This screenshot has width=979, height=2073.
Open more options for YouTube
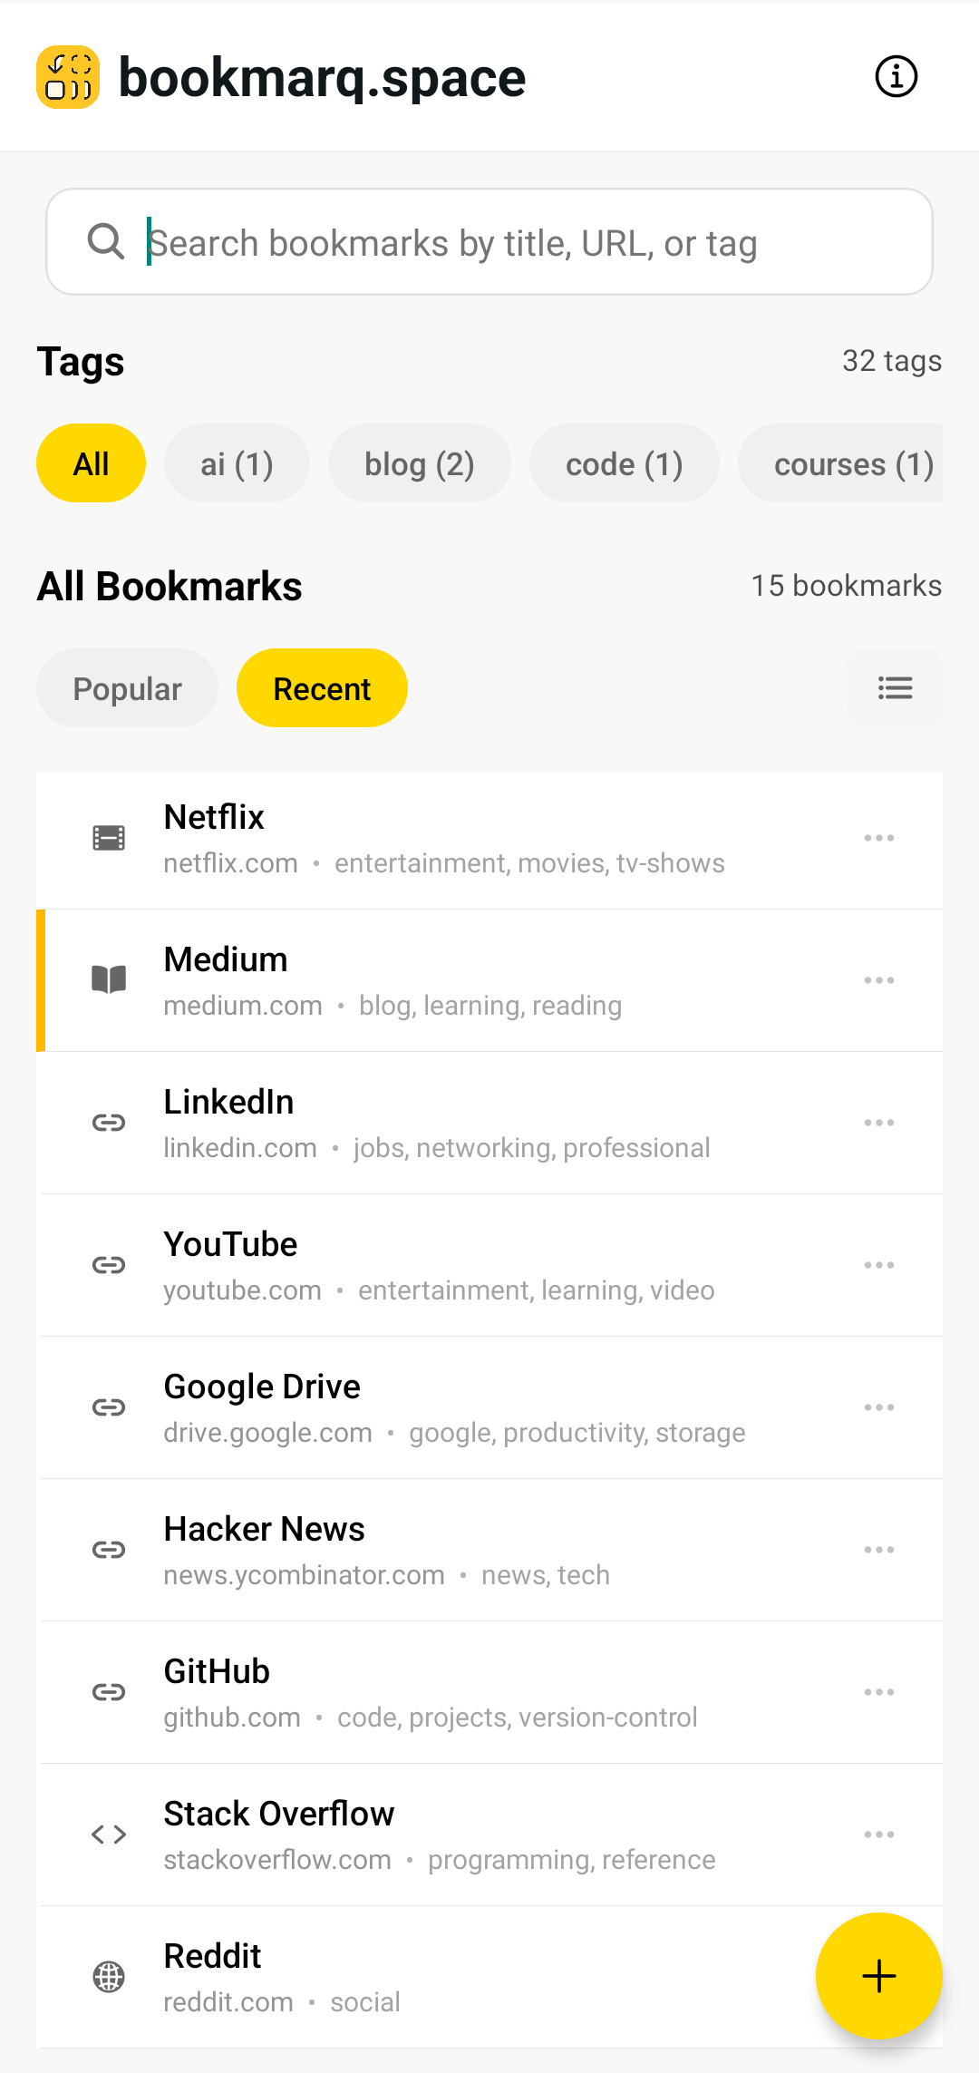[x=879, y=1265]
